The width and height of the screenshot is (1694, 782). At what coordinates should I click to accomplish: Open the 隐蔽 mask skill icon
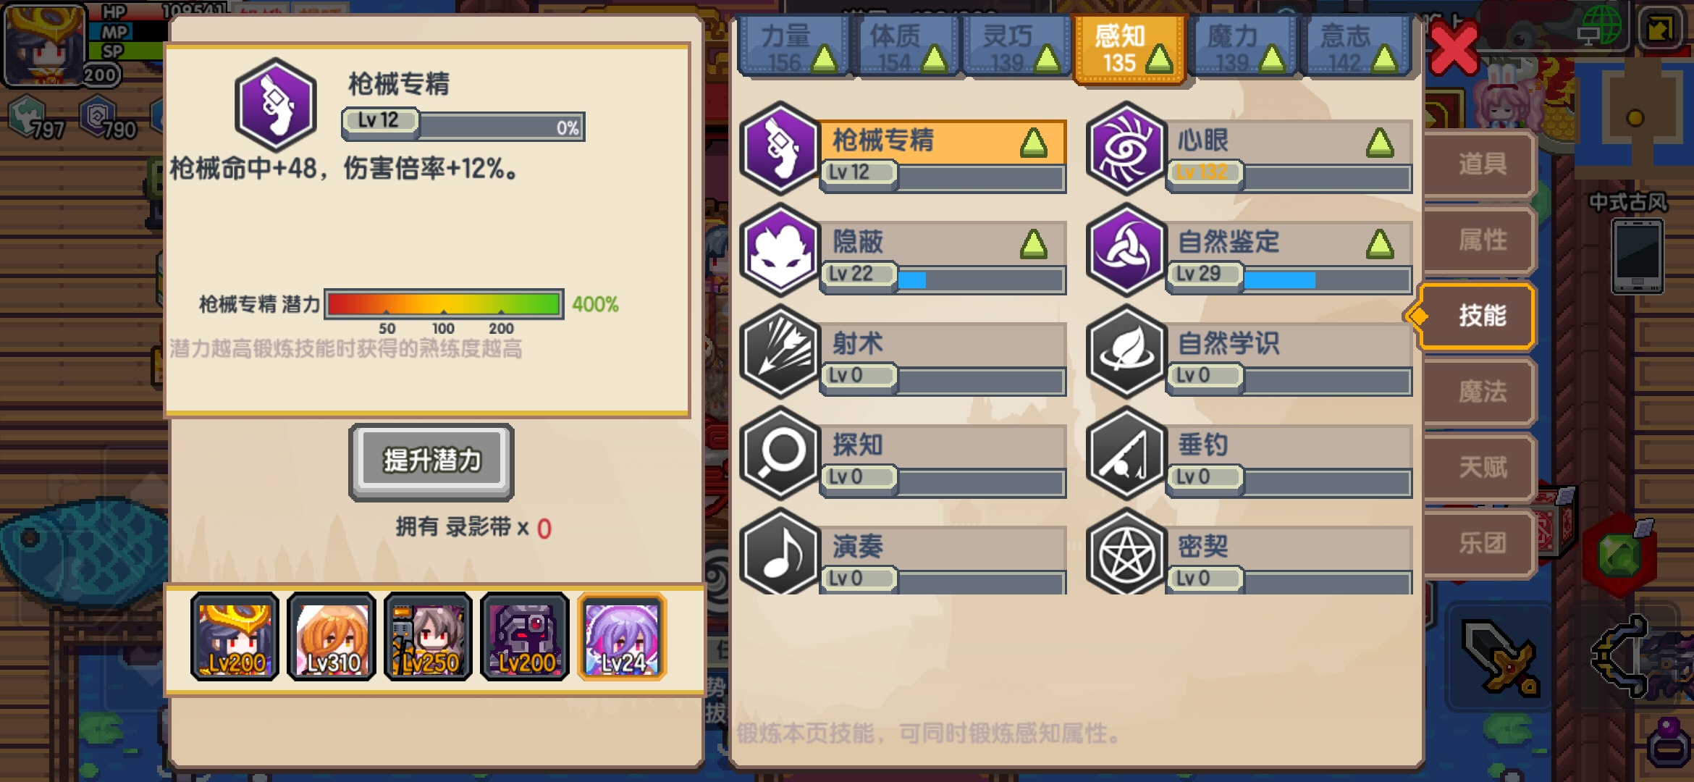780,250
